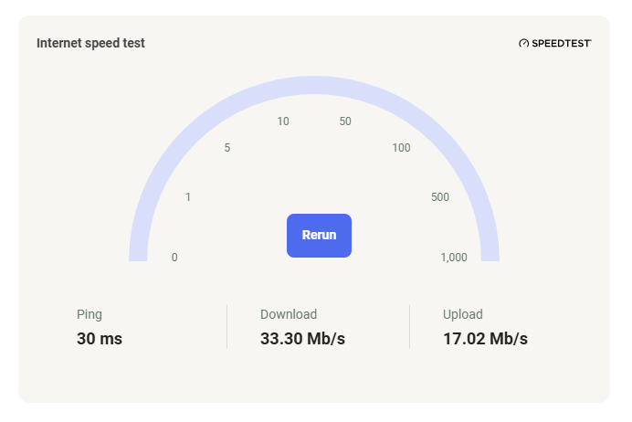Open the Speedtest logo link
The image size is (632, 422).
click(x=559, y=43)
